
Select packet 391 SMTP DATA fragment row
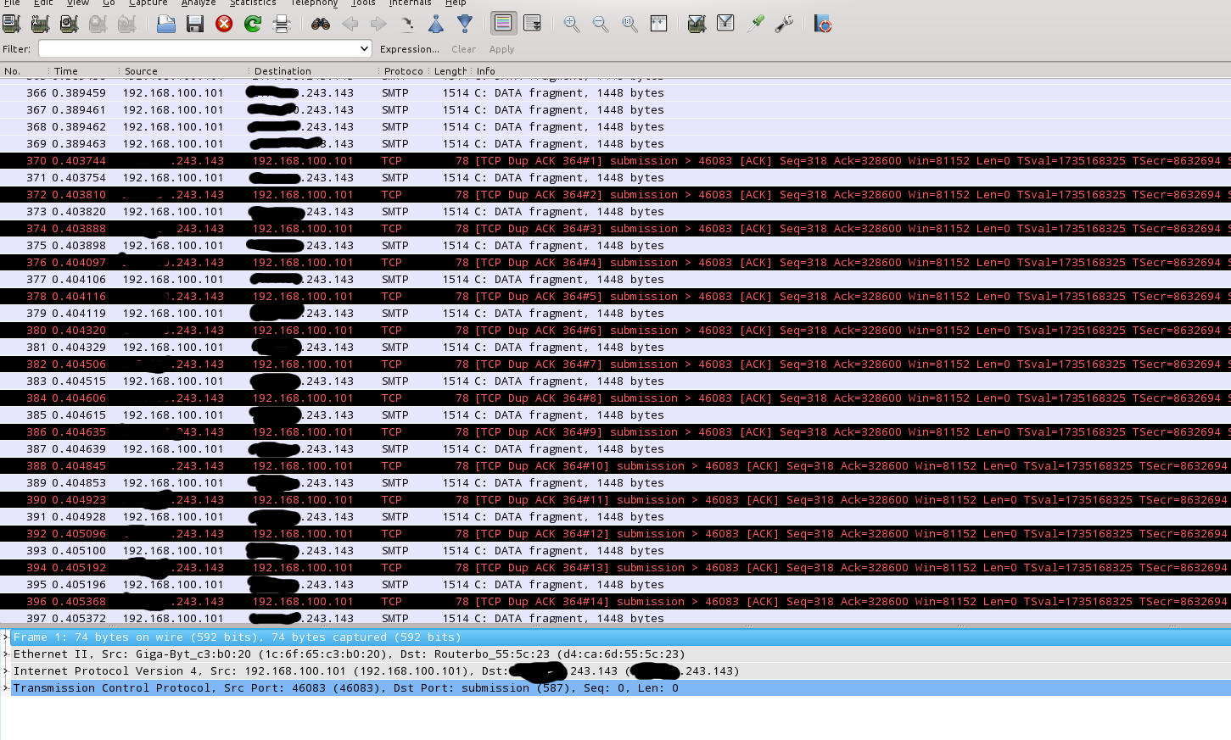point(615,517)
